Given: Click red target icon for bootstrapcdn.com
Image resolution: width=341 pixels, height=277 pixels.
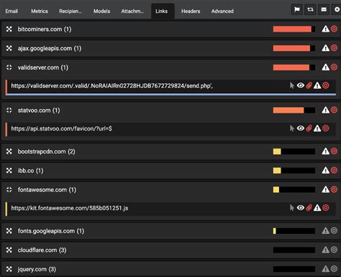Looking at the screenshot, I should pyautogui.click(x=334, y=151).
